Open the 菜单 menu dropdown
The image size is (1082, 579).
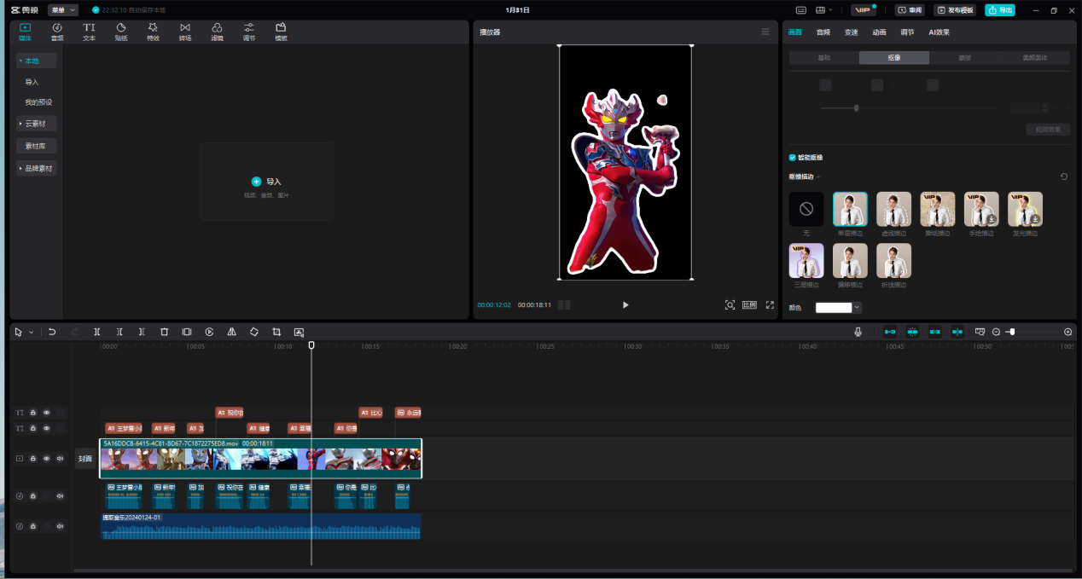63,10
